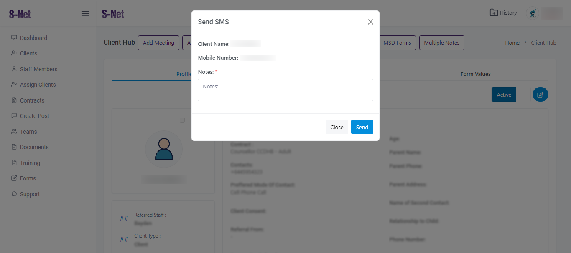Open Assign Clients page

(x=38, y=85)
